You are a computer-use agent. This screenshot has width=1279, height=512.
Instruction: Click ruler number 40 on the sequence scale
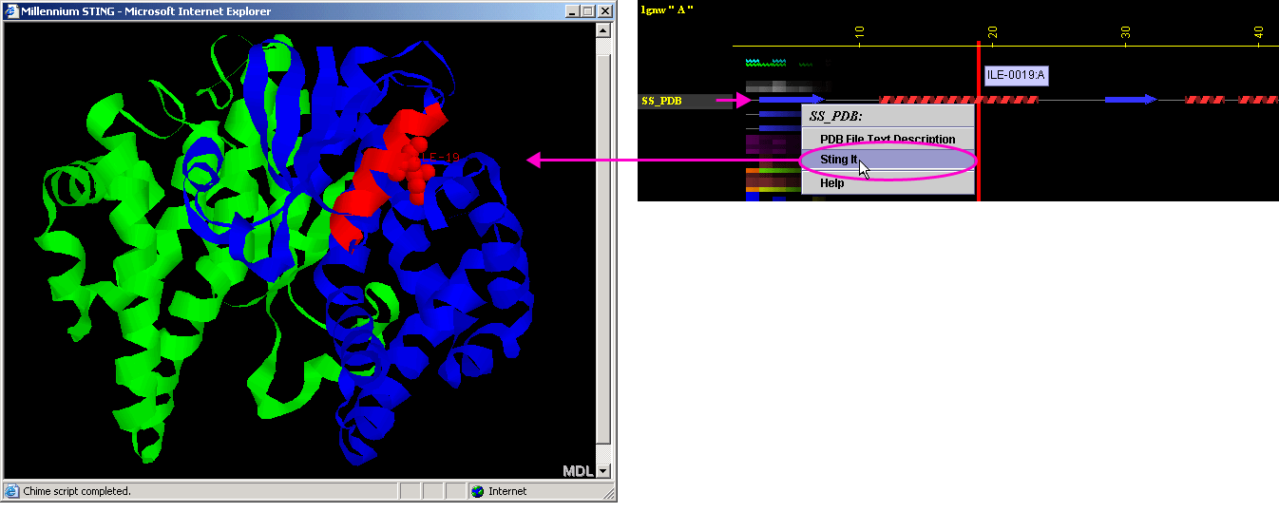tap(1258, 31)
